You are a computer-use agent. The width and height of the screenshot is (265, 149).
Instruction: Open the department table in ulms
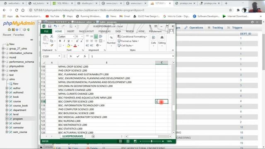click(19, 110)
